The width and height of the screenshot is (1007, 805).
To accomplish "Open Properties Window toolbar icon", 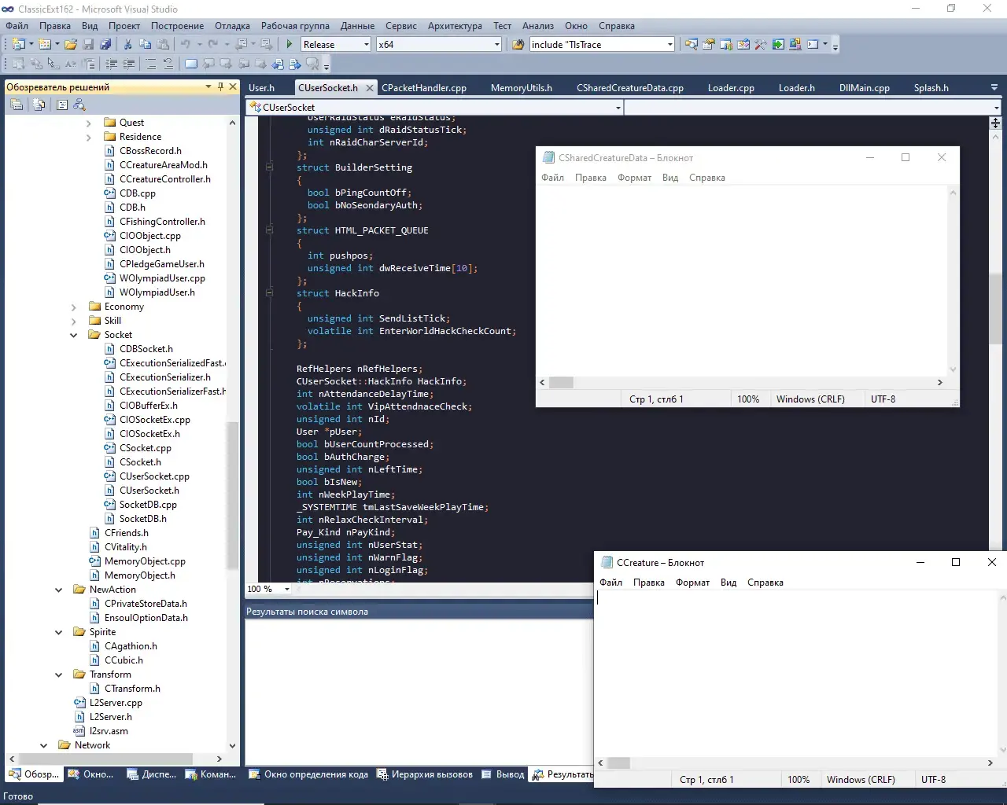I will tap(709, 45).
